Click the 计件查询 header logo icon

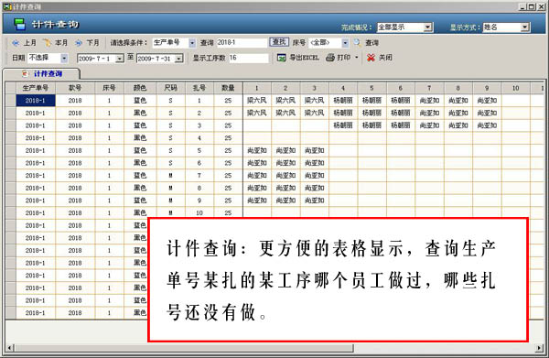tap(19, 24)
